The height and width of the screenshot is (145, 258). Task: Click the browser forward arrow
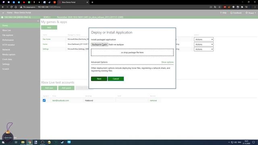[x=7, y=7]
